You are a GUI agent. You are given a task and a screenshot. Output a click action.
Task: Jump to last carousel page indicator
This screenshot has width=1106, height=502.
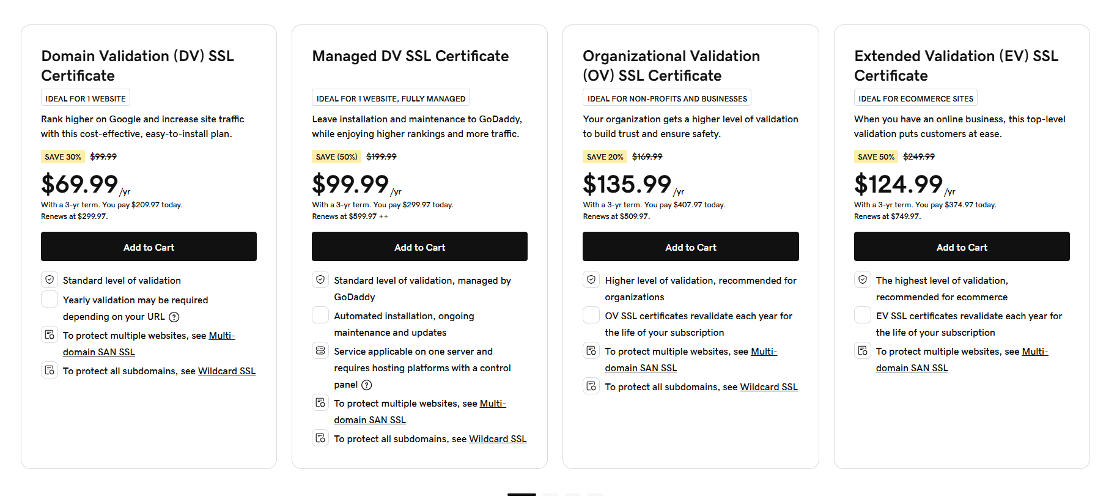click(595, 495)
